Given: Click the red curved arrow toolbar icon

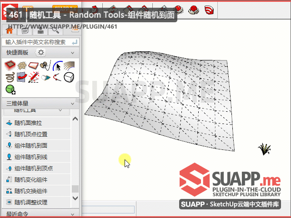Looking at the screenshot, I should (x=94, y=9).
